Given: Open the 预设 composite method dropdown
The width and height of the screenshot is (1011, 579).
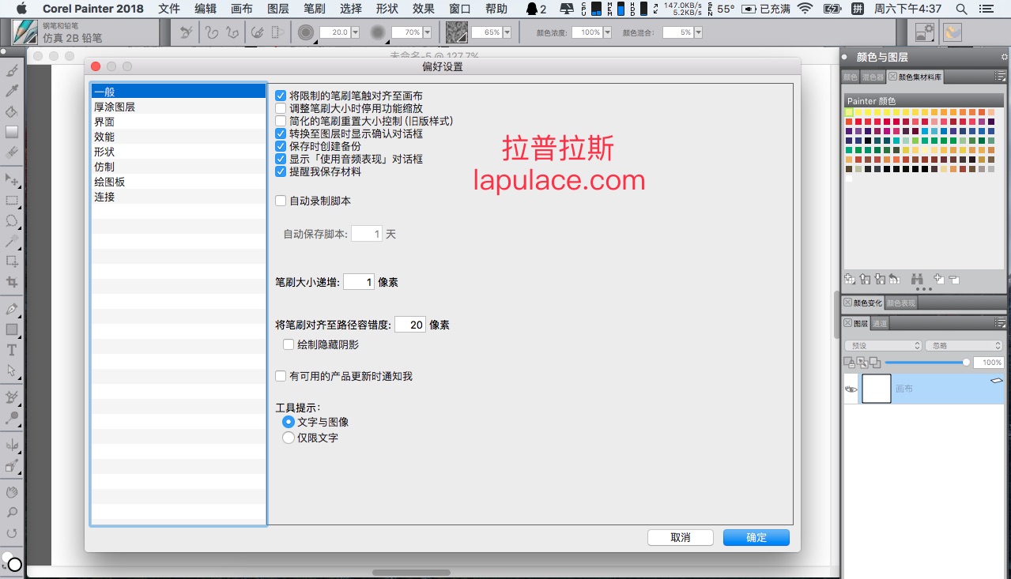Looking at the screenshot, I should click(883, 346).
